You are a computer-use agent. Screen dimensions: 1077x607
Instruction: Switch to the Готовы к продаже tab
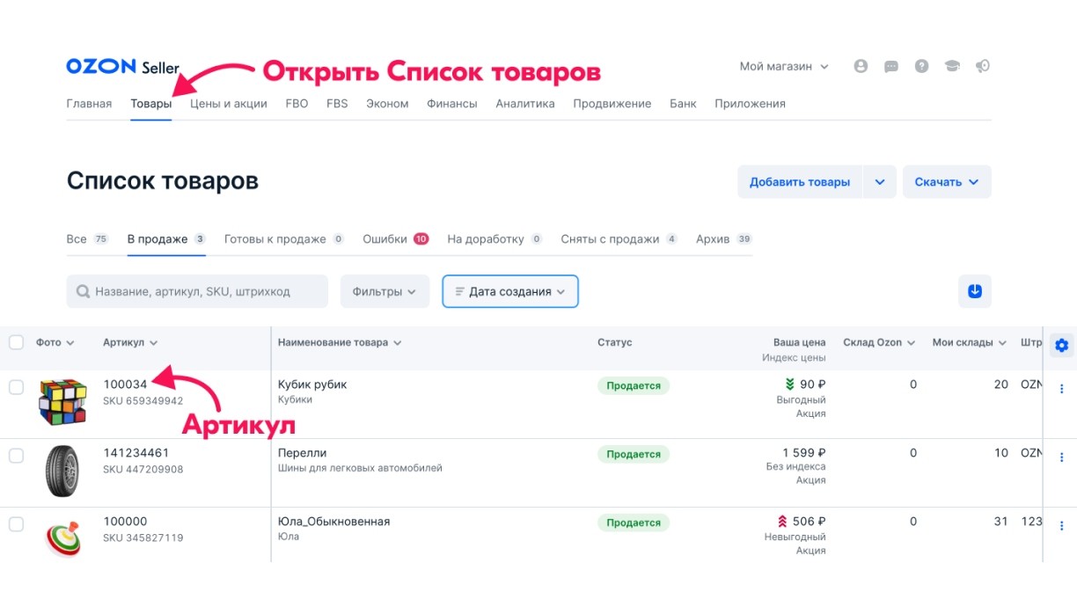[284, 239]
